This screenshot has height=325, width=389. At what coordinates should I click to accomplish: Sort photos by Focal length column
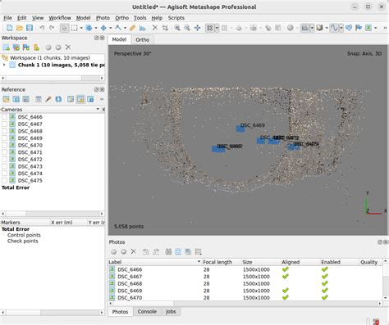[x=217, y=262]
